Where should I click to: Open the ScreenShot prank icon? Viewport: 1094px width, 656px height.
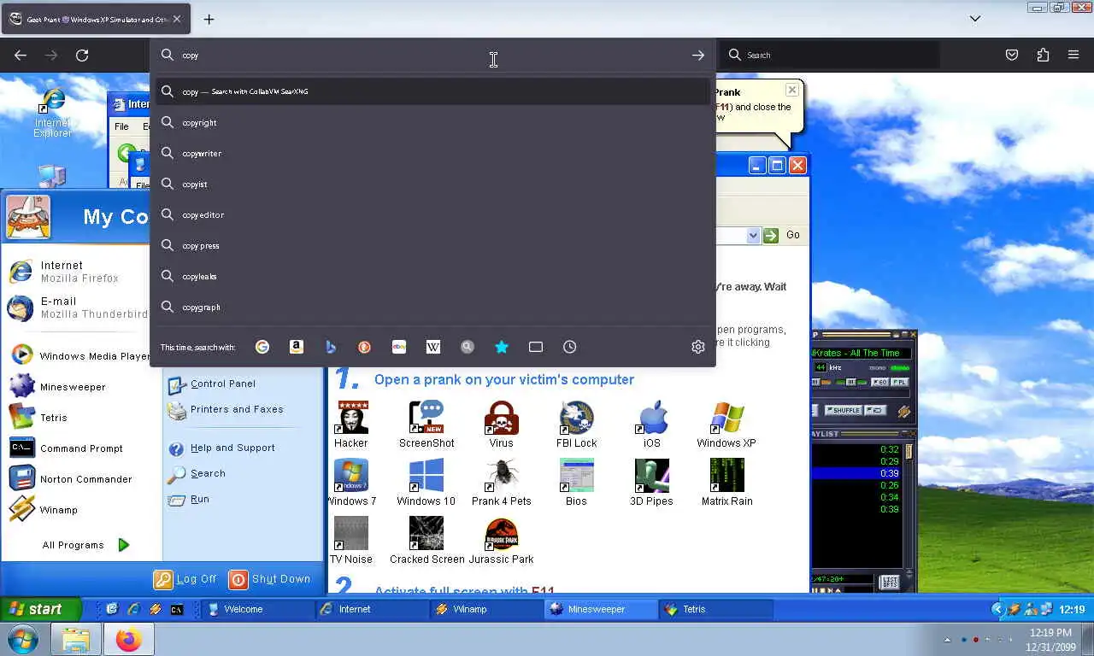[x=426, y=425]
